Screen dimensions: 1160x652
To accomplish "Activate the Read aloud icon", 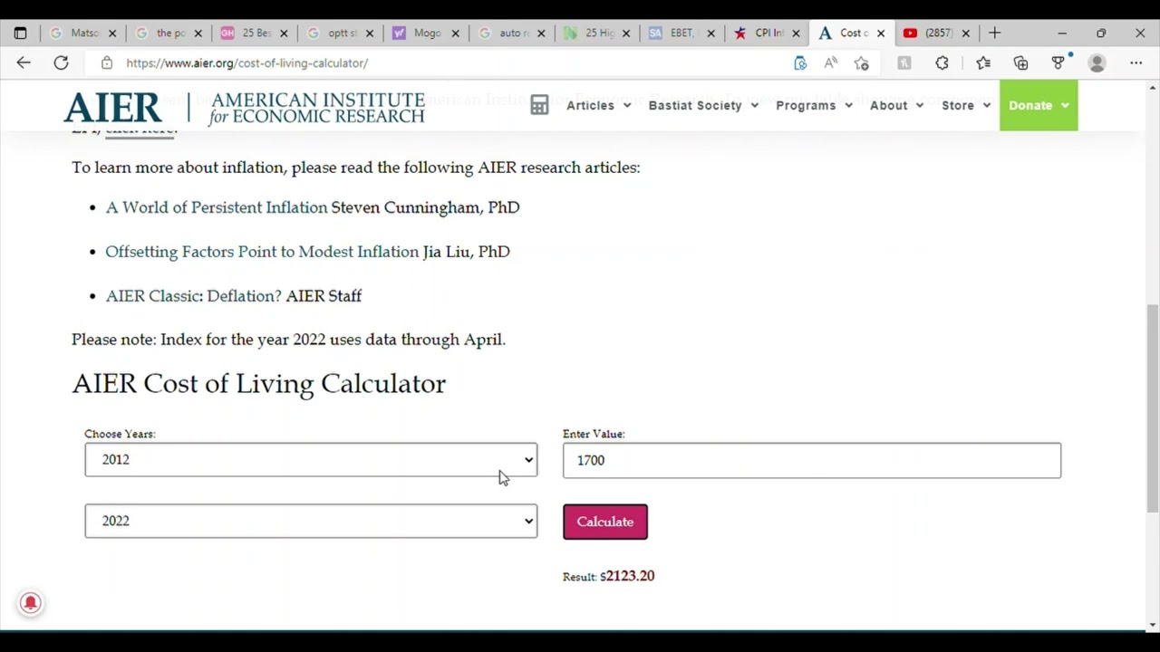I will tap(831, 62).
